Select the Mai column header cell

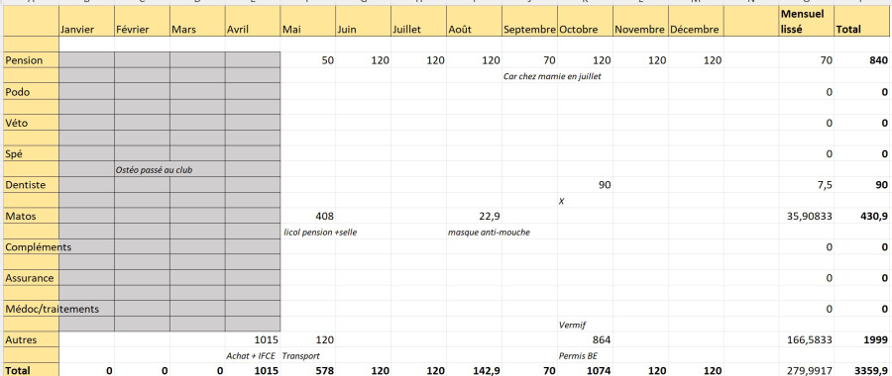(x=308, y=22)
